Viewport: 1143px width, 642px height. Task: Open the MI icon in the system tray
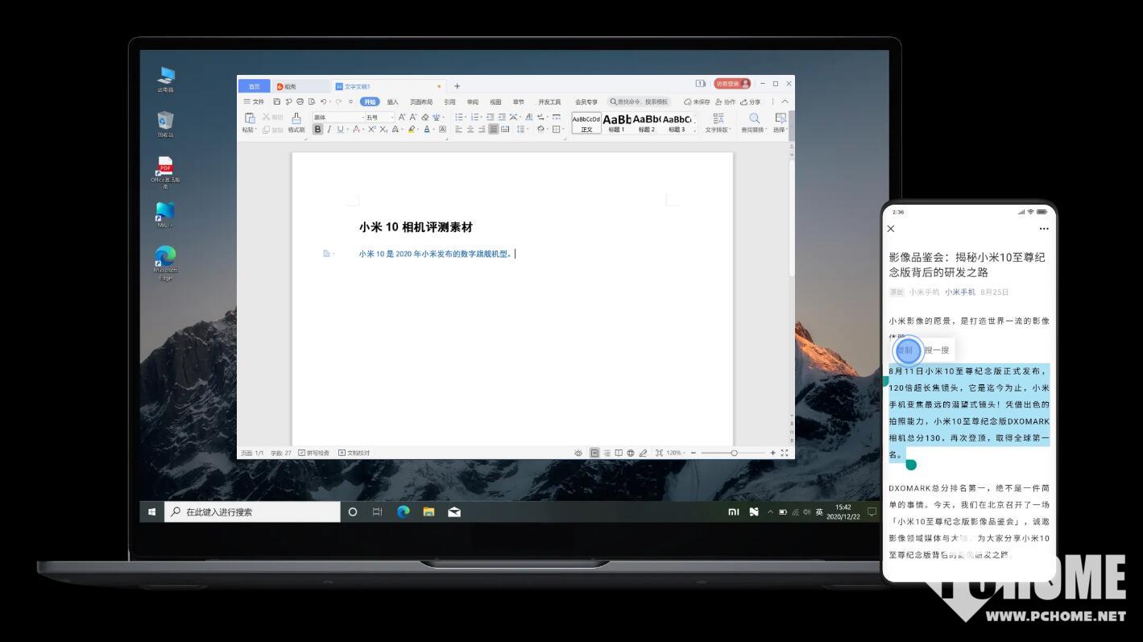point(733,512)
